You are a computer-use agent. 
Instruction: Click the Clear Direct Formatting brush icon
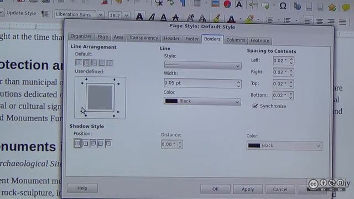point(216,18)
